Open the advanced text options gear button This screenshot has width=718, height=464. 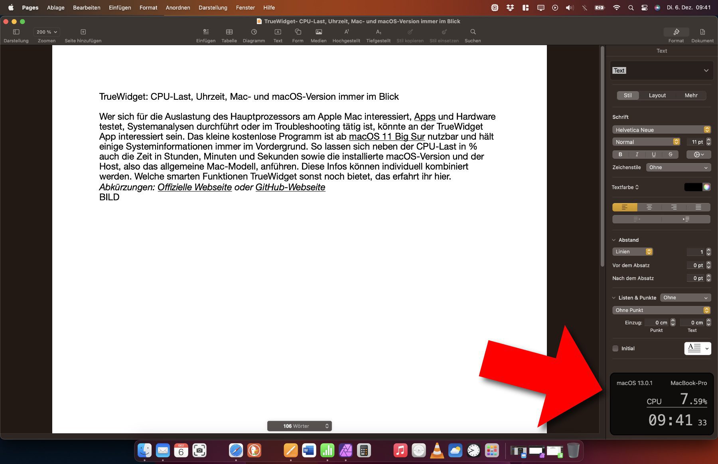699,154
